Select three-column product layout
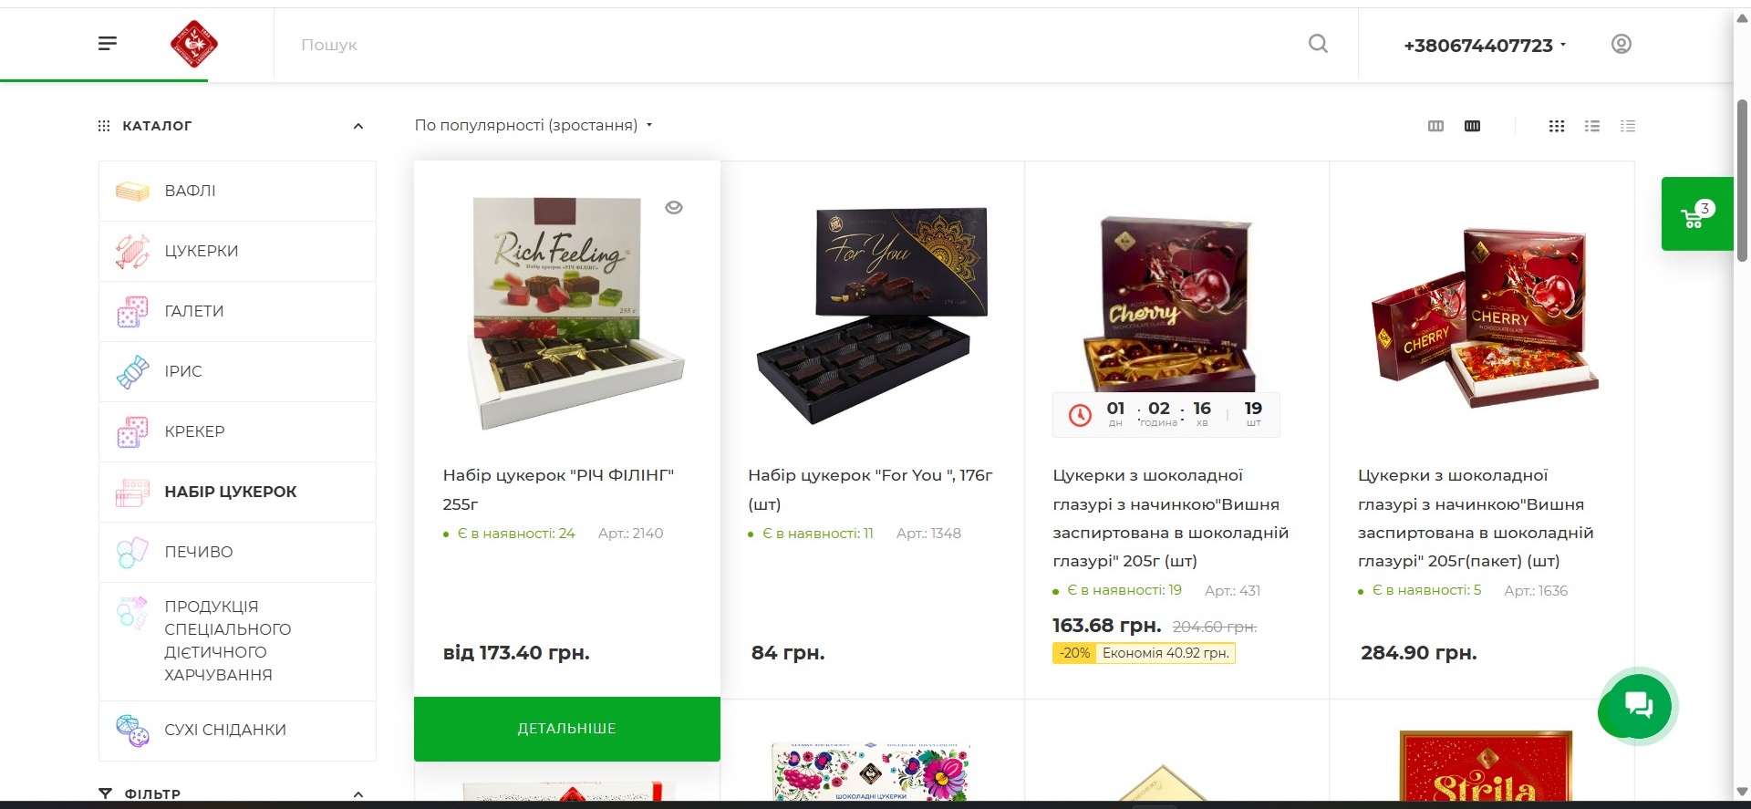Viewport: 1751px width, 809px height. pos(1435,126)
